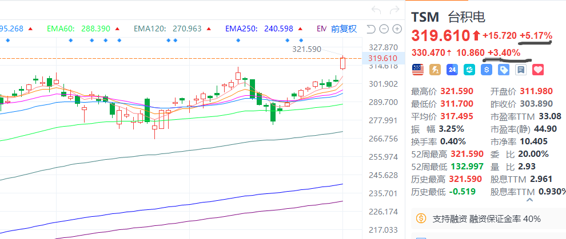
Task: Click the redo arrow above chart
Action: (x=393, y=10)
